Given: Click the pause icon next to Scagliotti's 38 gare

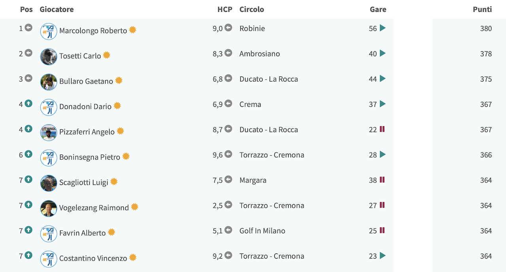Looking at the screenshot, I should tap(382, 180).
